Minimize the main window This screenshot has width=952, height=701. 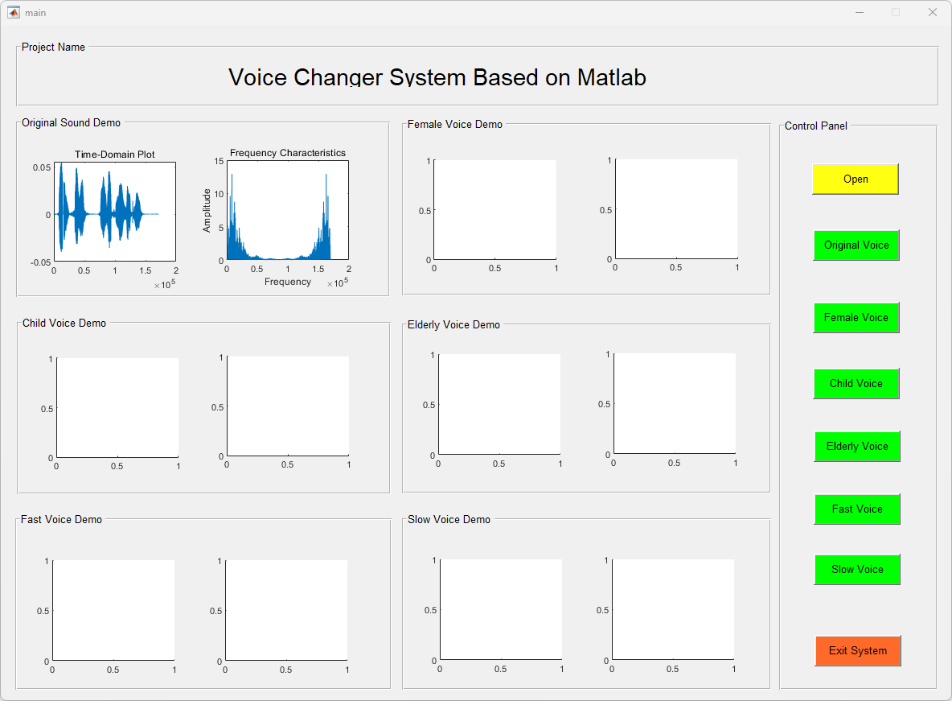coord(859,13)
